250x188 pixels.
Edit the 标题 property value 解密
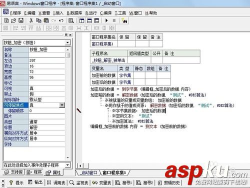click(47, 127)
